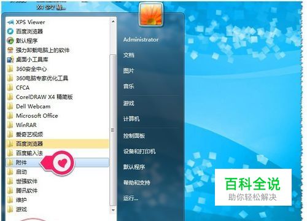307x221 pixels.
Task: Select the 爱奇艺视频 label
Action: 29,134
